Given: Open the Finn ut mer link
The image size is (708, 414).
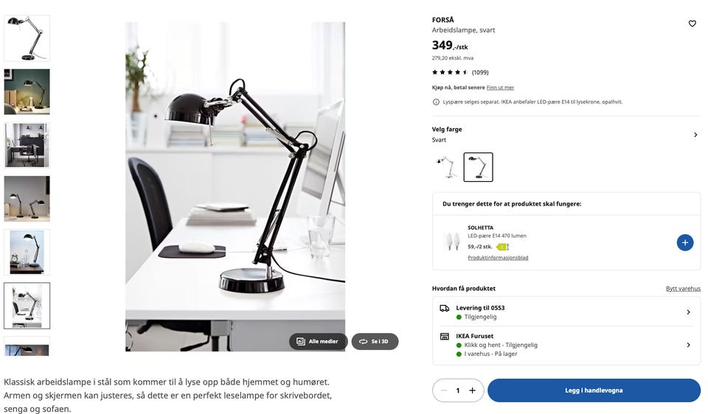Looking at the screenshot, I should coord(500,88).
